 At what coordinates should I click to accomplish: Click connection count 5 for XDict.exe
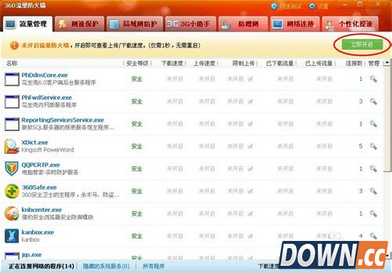361,146
